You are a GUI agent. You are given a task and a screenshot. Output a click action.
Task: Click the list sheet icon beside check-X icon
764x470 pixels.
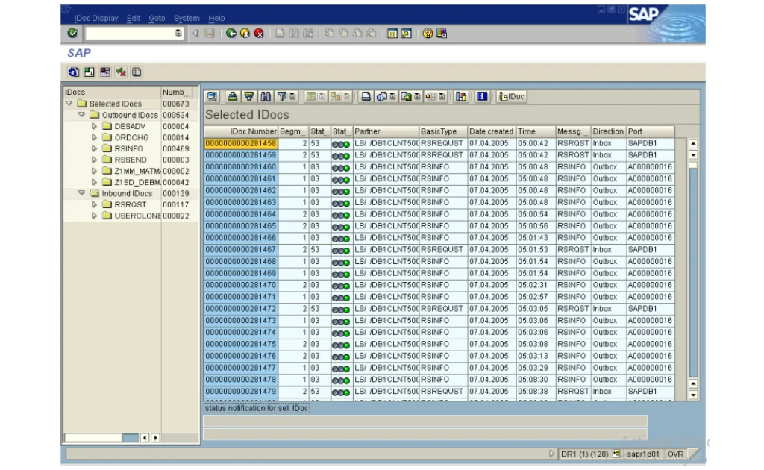137,72
